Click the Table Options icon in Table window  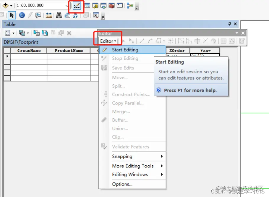point(8,33)
